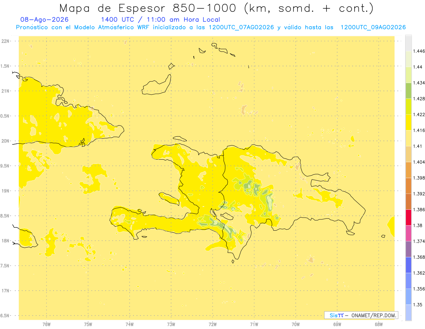Click the colorbar value '1.428'
The image size is (425, 329).
pos(419,99)
